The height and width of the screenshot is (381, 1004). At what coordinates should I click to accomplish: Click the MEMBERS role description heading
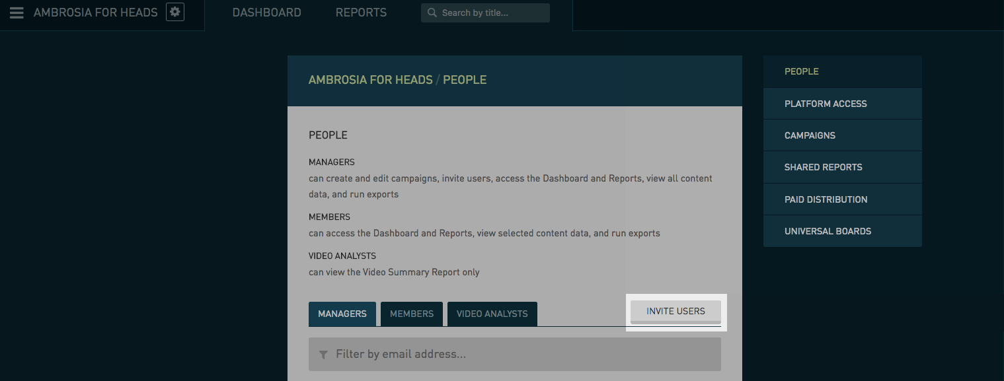click(329, 217)
